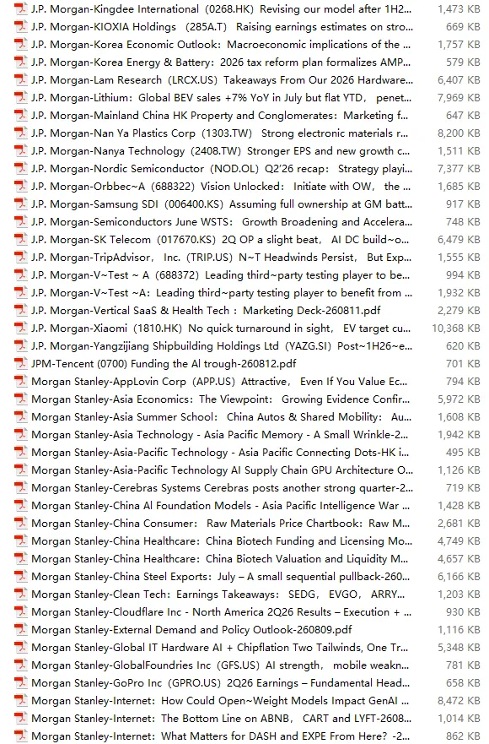This screenshot has height=744, width=489.
Task: Click the PDF icon for JPM-Tencent (0700) file
Action: point(21,364)
